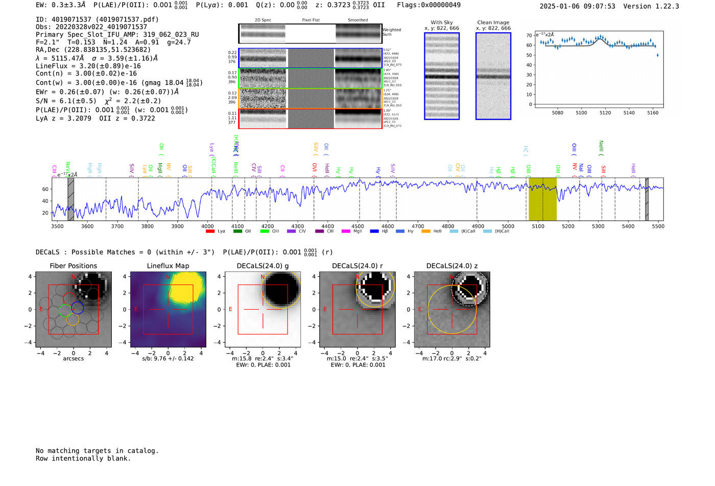Click the F=2.1" T=0.153 N=1.24 line
The width and height of the screenshot is (715, 486).
tap(113, 42)
